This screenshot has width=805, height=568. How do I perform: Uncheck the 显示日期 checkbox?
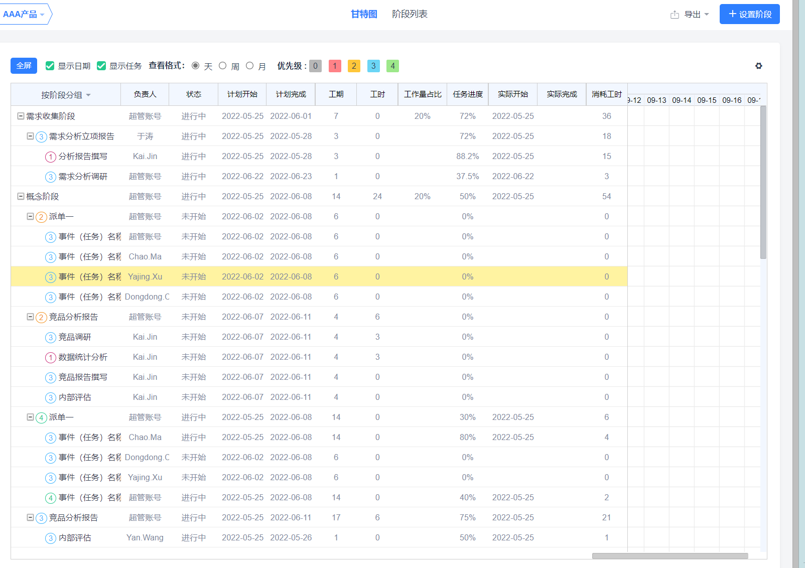[50, 66]
